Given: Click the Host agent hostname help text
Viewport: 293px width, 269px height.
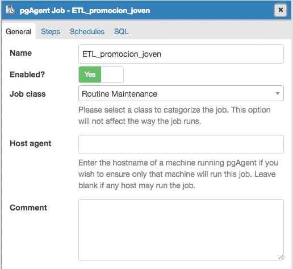Looking at the screenshot, I should point(178,174).
